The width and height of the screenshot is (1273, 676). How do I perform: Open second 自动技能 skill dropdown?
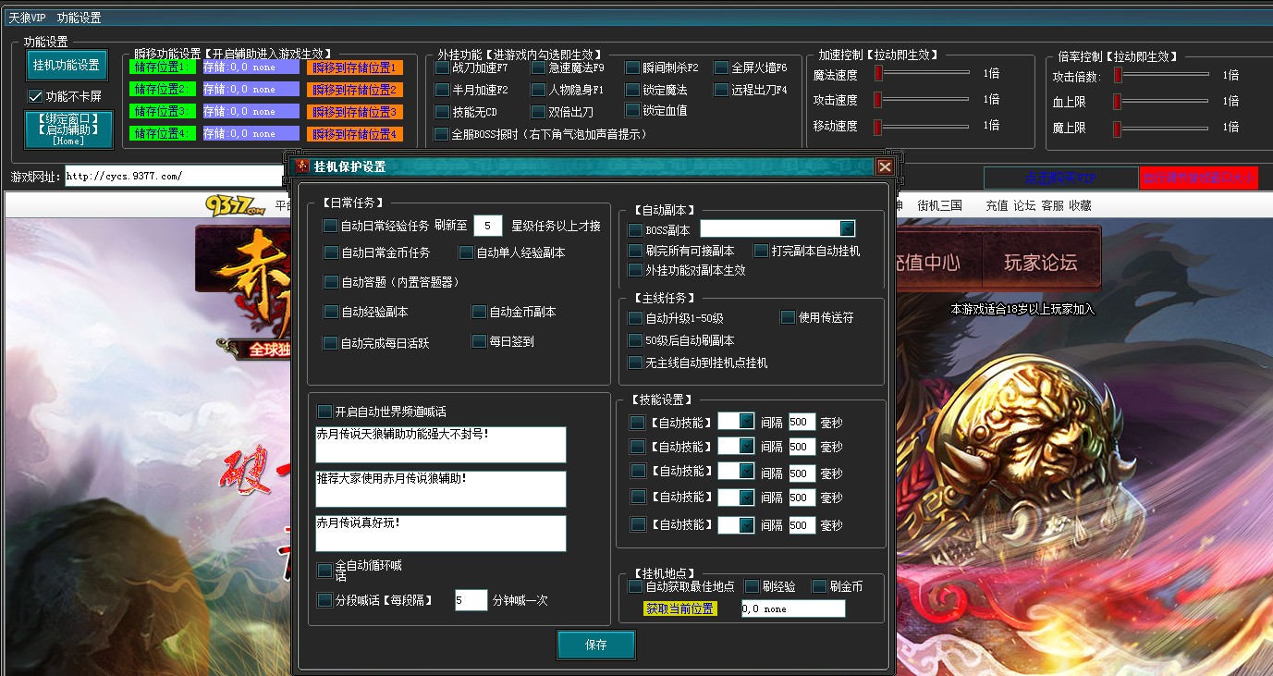pyautogui.click(x=746, y=447)
